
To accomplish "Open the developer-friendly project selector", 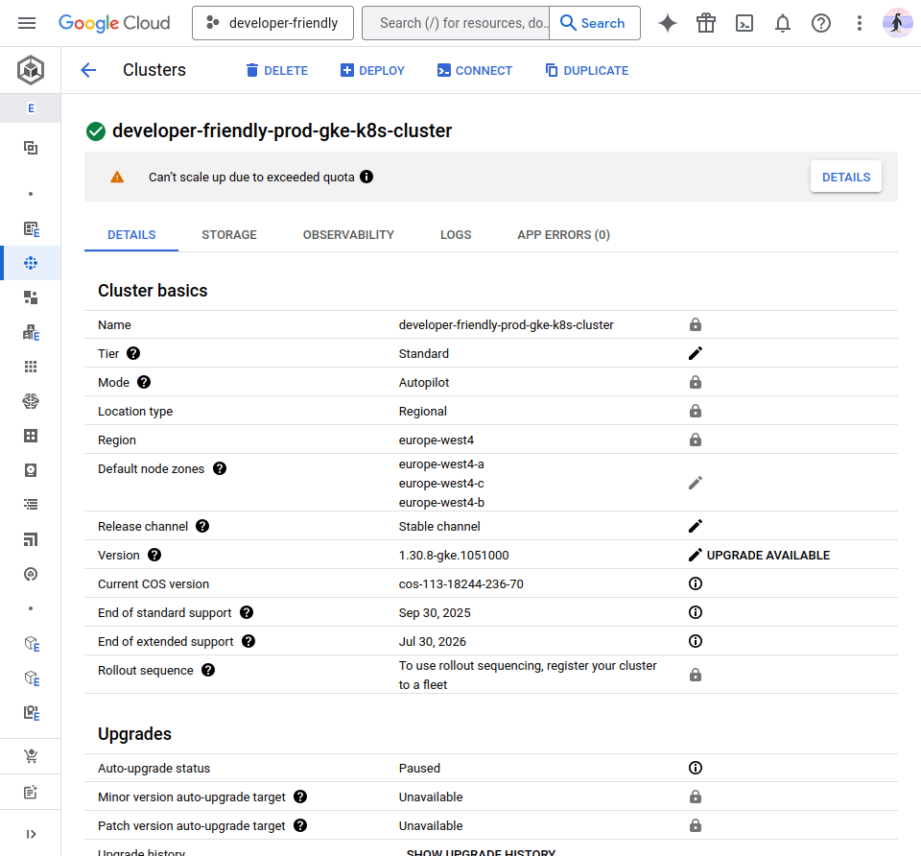I will click(x=272, y=23).
